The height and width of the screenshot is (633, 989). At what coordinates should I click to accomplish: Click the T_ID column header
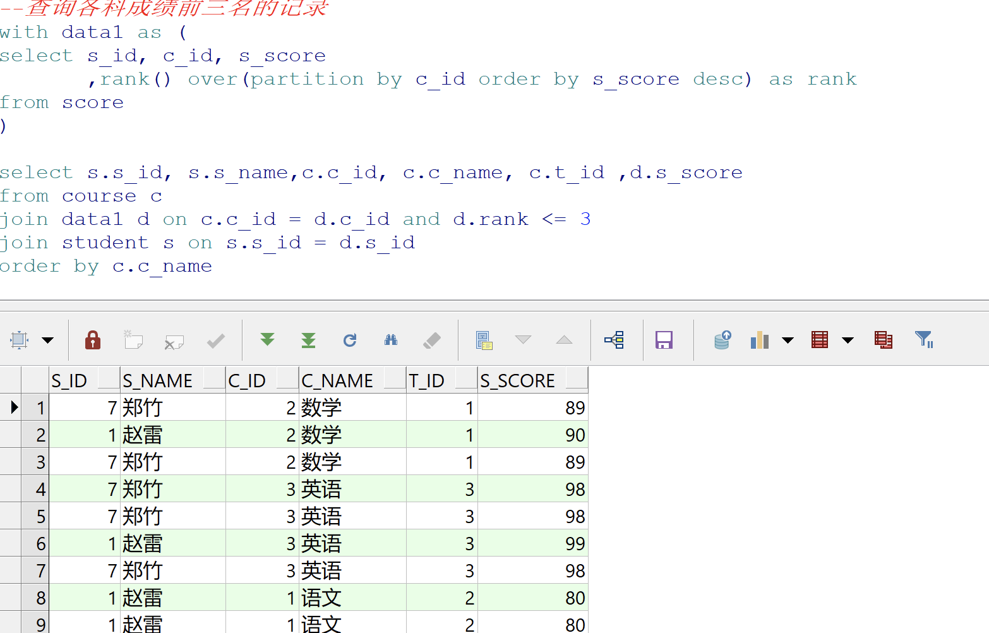pos(441,380)
